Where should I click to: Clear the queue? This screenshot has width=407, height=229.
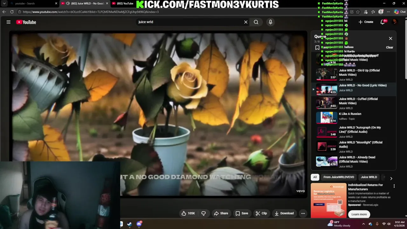pos(390,47)
